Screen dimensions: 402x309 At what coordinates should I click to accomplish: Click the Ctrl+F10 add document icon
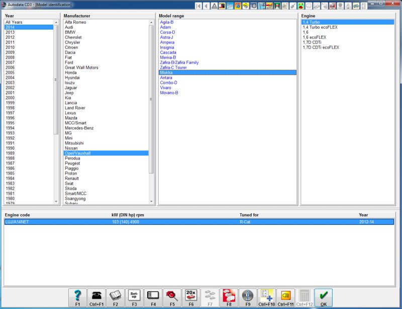266,297
